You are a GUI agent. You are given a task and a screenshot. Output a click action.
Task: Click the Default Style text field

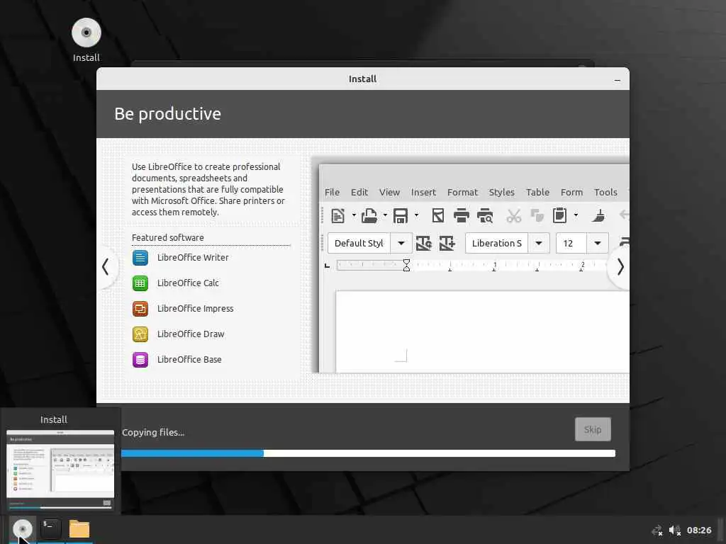359,243
